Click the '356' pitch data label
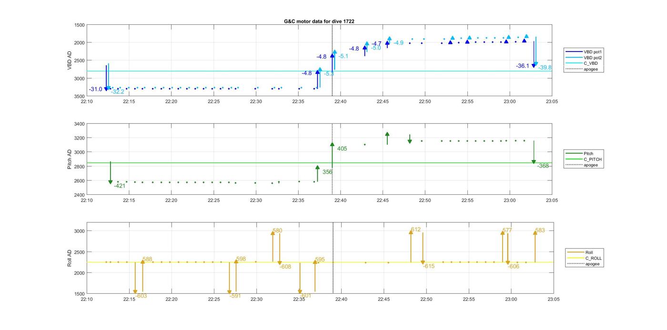667x330 pixels. point(327,172)
